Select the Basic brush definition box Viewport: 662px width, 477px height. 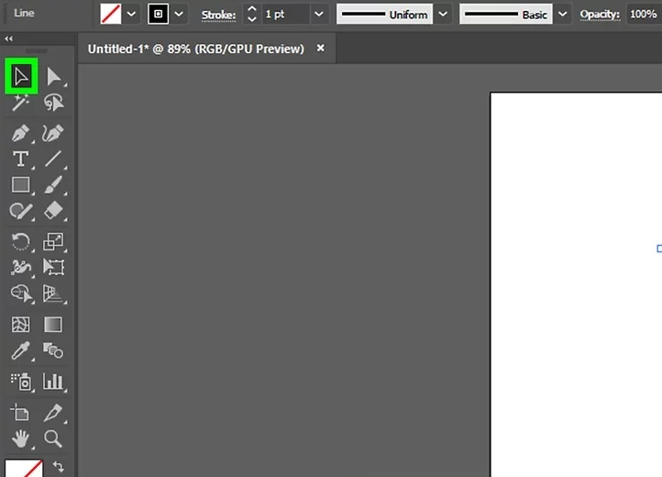click(x=506, y=14)
